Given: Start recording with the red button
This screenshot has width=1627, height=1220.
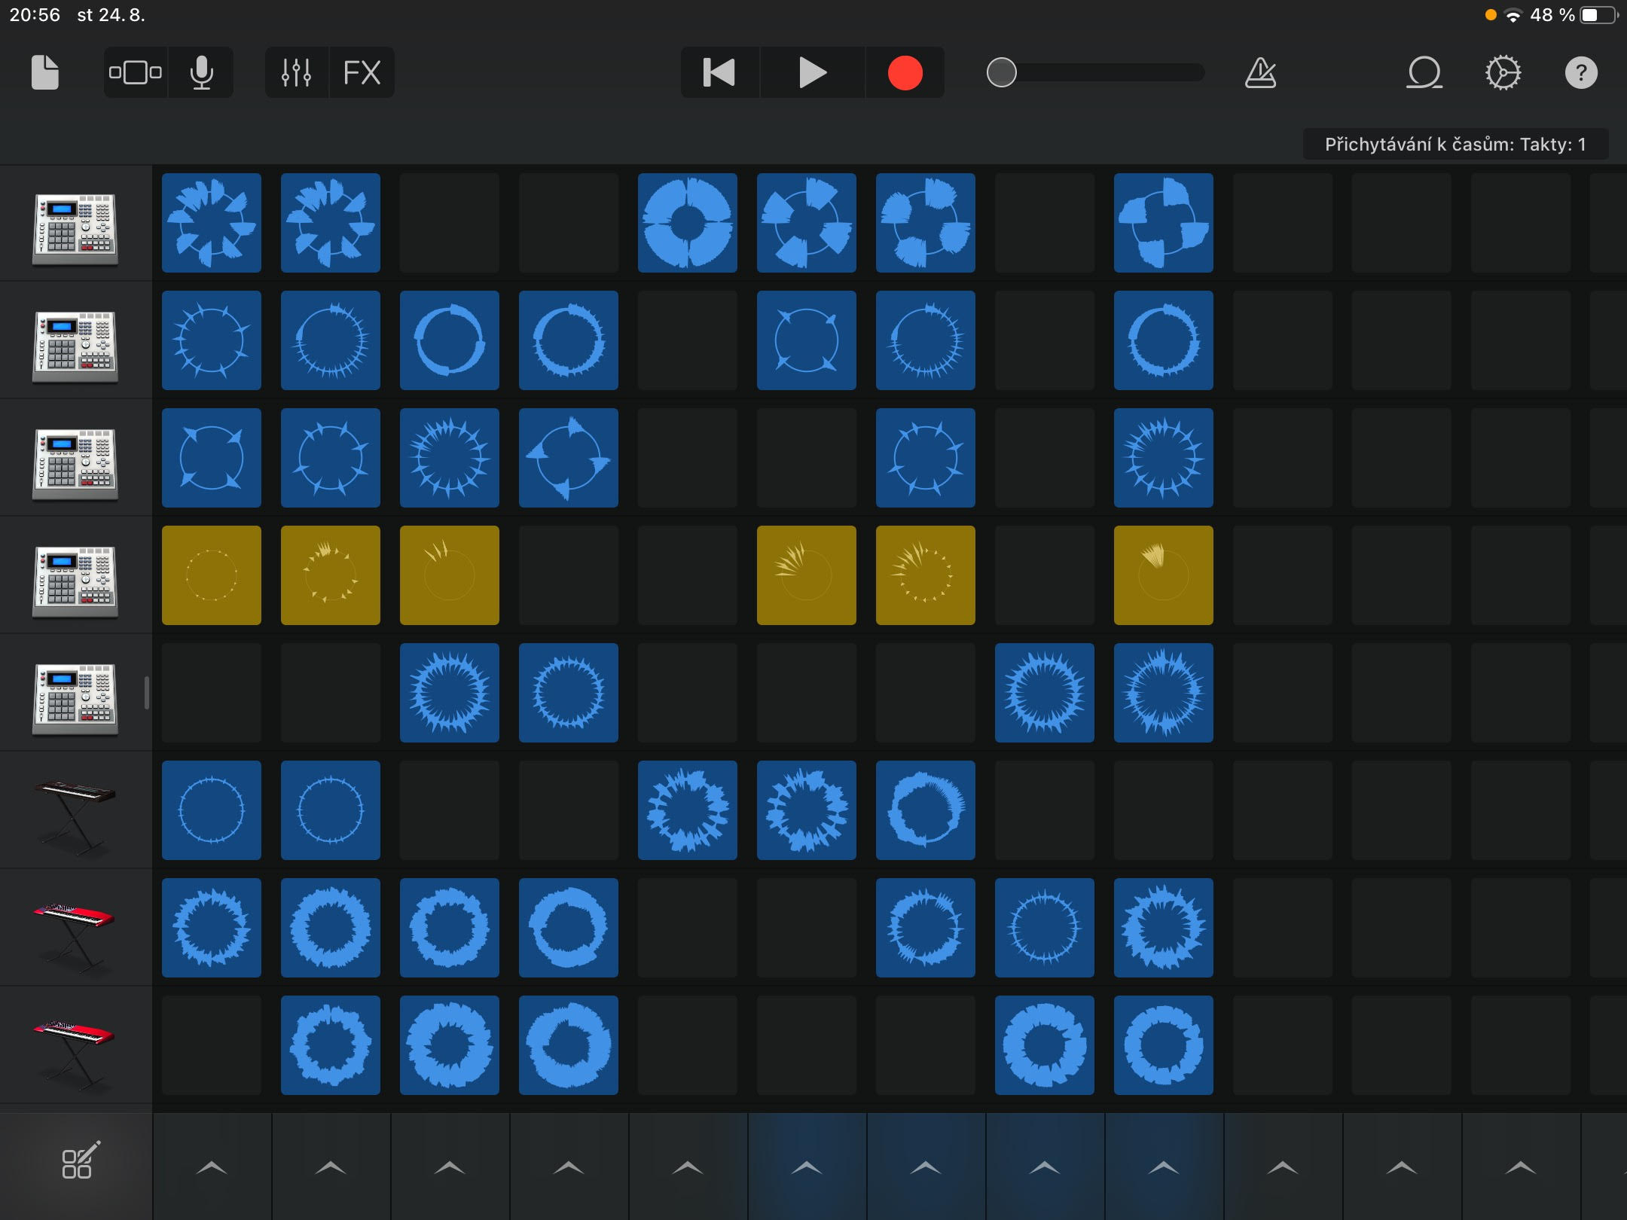Looking at the screenshot, I should (x=905, y=73).
